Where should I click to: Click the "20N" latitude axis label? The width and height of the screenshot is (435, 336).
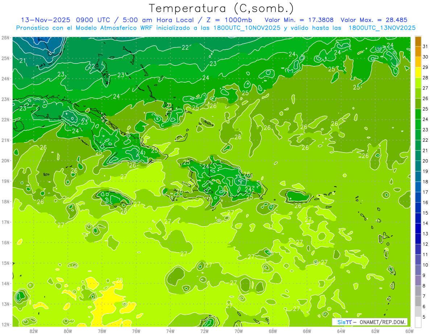(x=5, y=161)
